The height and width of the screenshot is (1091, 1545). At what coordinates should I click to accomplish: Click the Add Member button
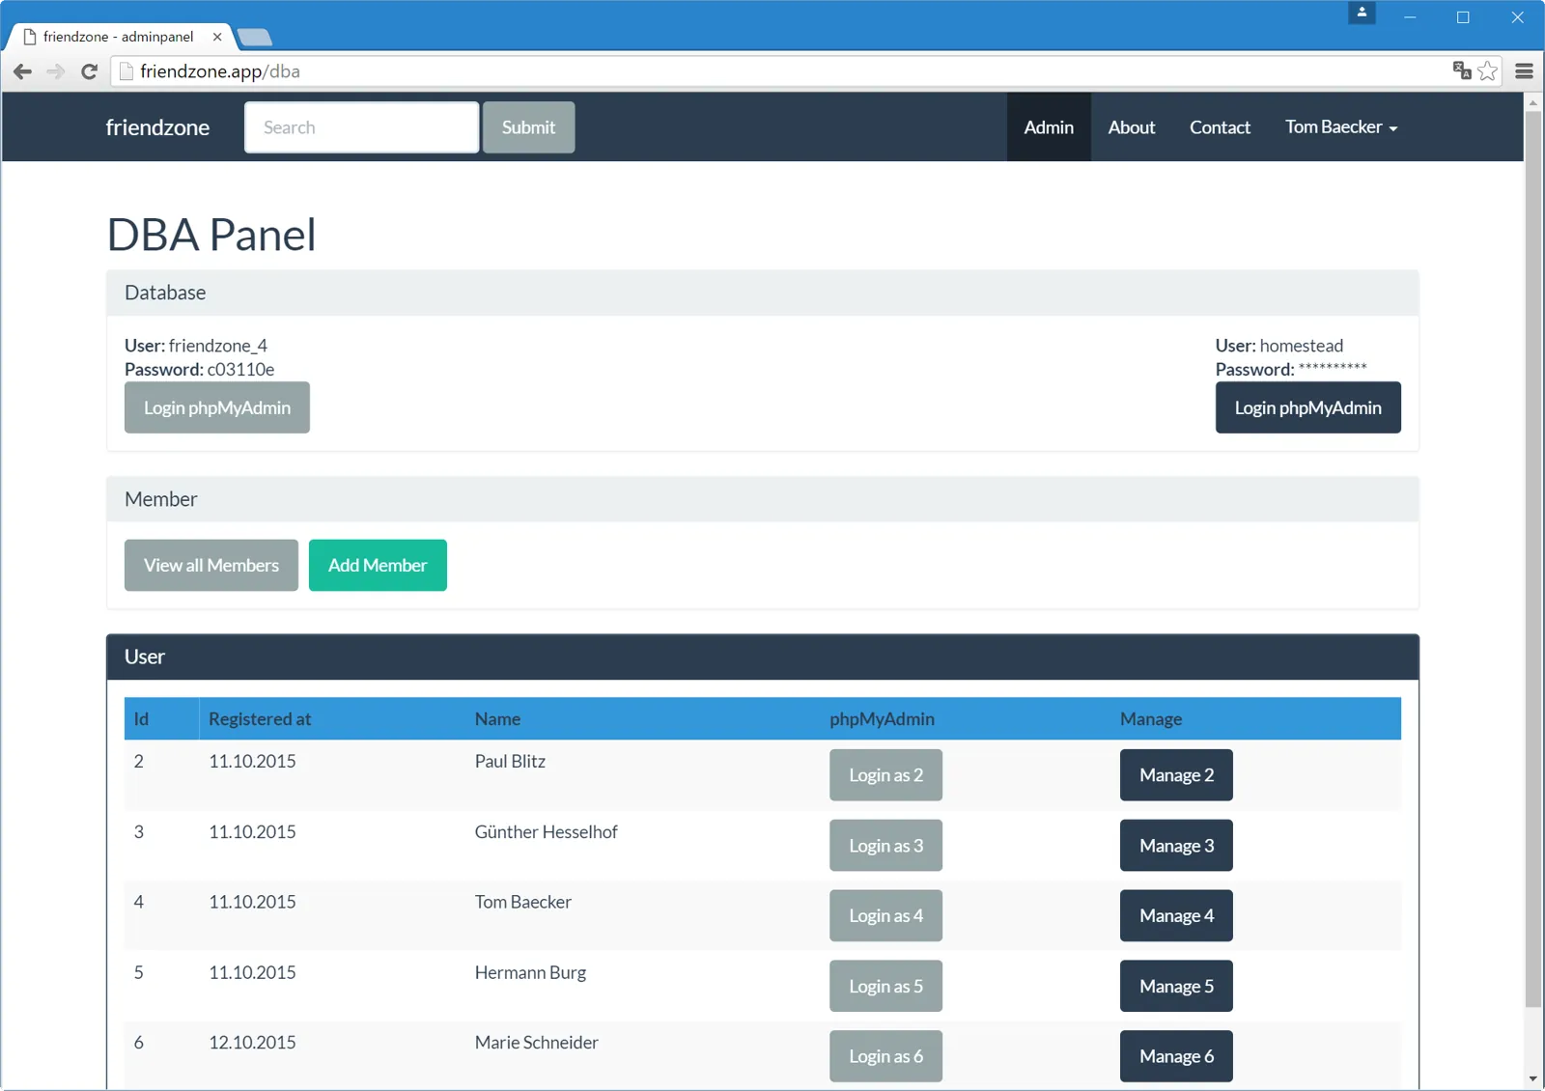pos(378,565)
